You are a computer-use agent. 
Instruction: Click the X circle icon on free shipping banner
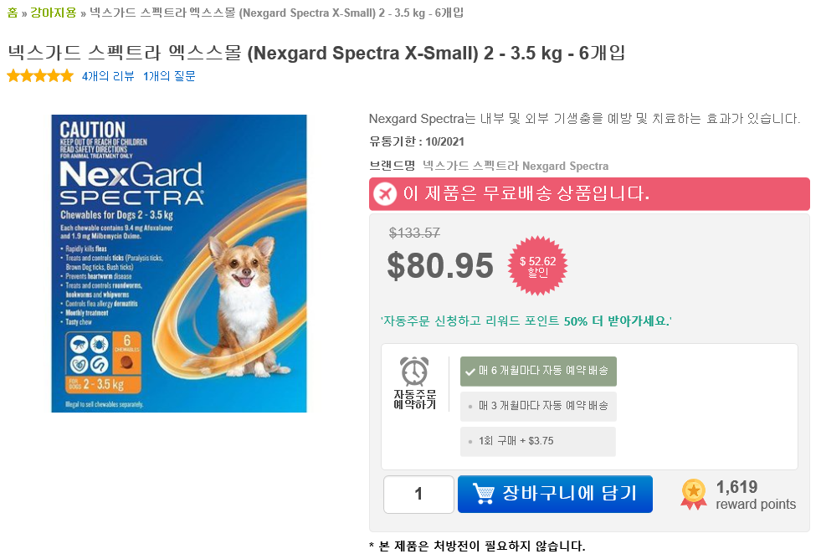click(385, 193)
